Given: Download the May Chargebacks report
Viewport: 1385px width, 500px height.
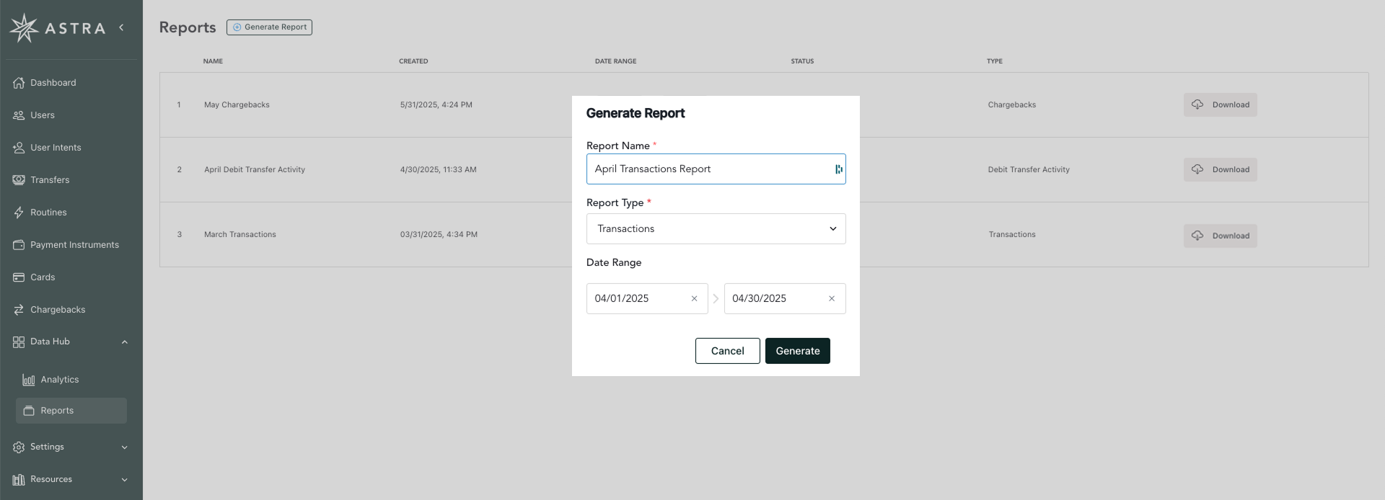Looking at the screenshot, I should tap(1221, 104).
